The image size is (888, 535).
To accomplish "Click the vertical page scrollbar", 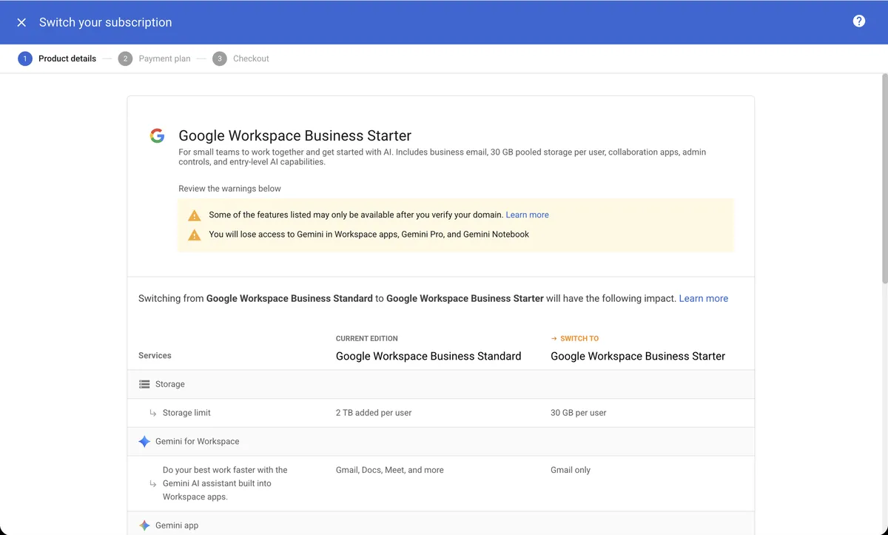I will [x=884, y=178].
